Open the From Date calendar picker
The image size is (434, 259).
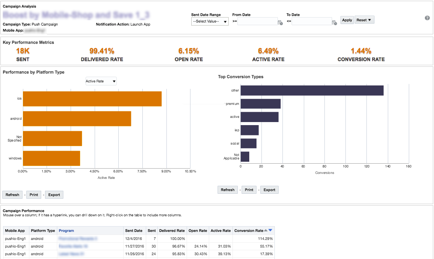280,23
